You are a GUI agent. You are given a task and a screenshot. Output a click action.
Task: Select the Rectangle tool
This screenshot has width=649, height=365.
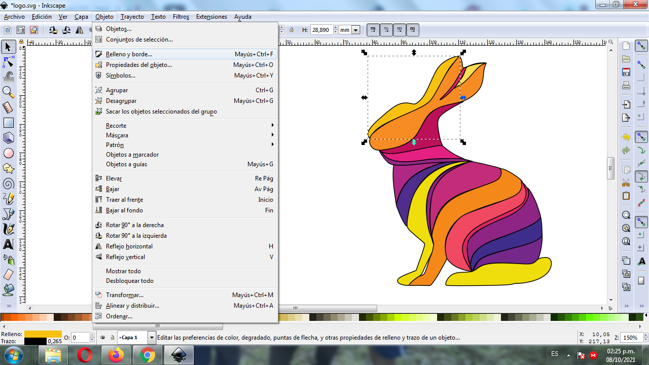tap(8, 123)
